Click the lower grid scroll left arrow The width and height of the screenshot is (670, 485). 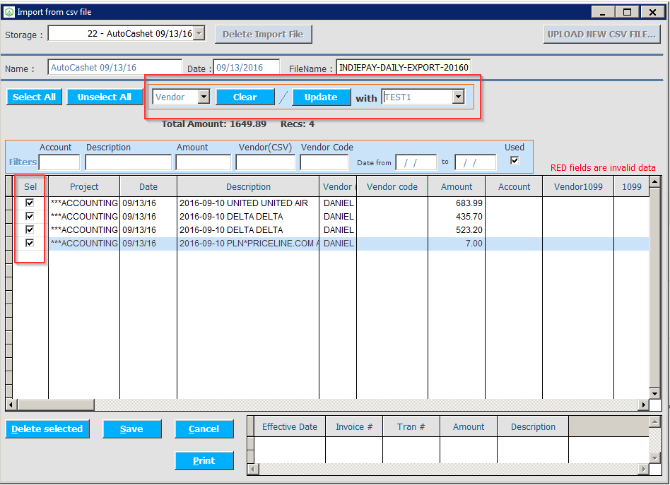click(254, 469)
